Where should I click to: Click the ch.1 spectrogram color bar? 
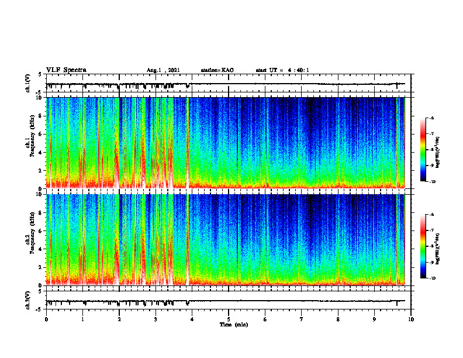tap(423, 150)
